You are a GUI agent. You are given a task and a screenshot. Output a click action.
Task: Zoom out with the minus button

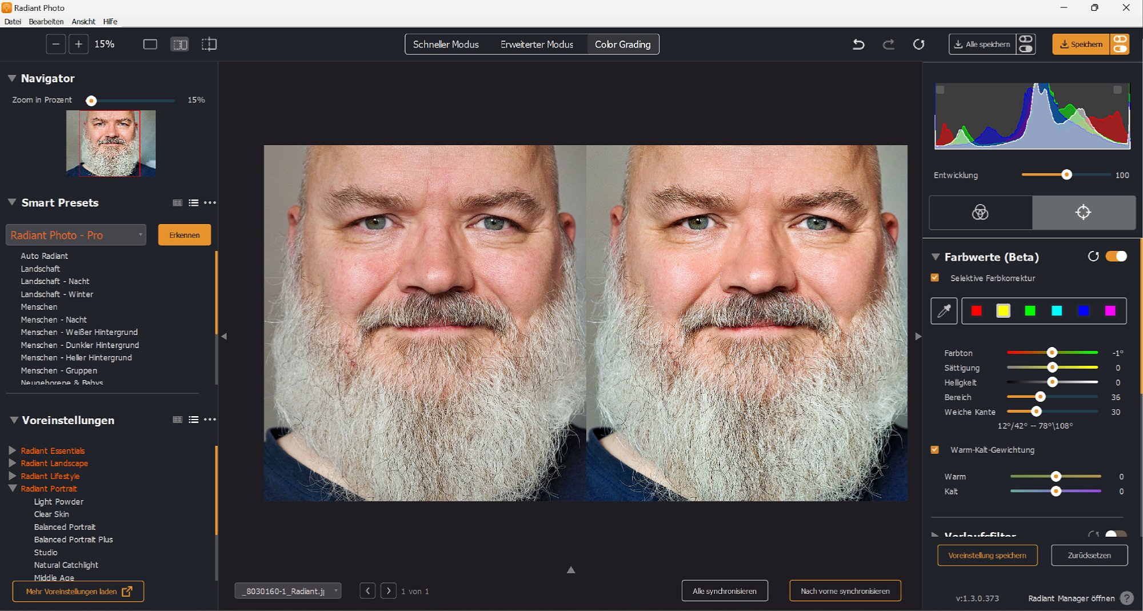click(x=55, y=44)
